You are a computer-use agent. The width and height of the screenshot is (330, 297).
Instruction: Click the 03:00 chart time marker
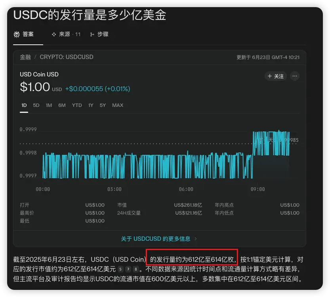(114, 189)
